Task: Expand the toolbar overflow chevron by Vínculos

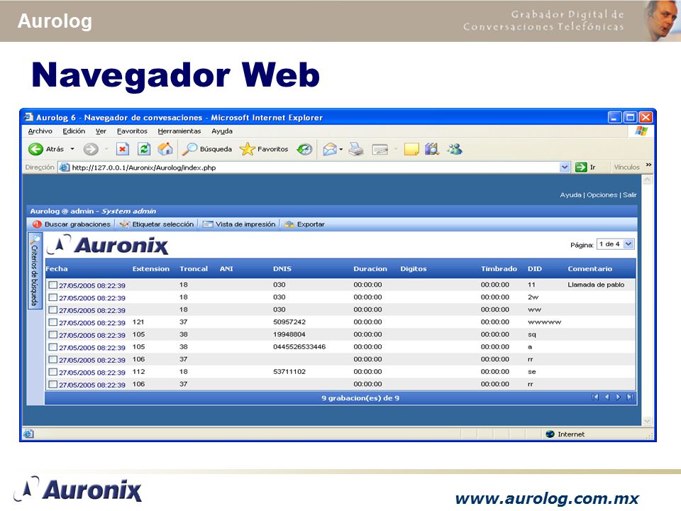Action: pyautogui.click(x=648, y=165)
